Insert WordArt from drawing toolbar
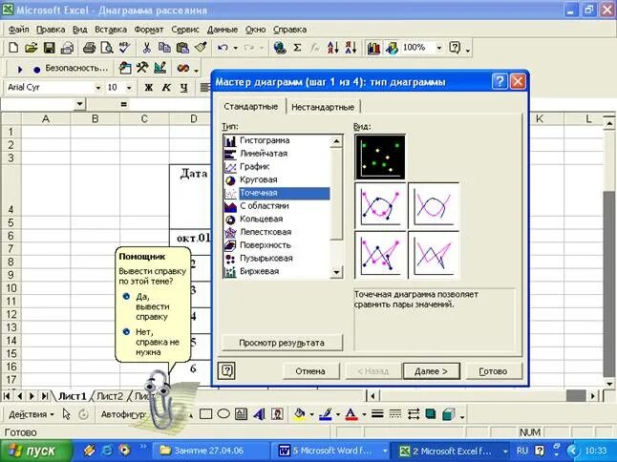 259,413
